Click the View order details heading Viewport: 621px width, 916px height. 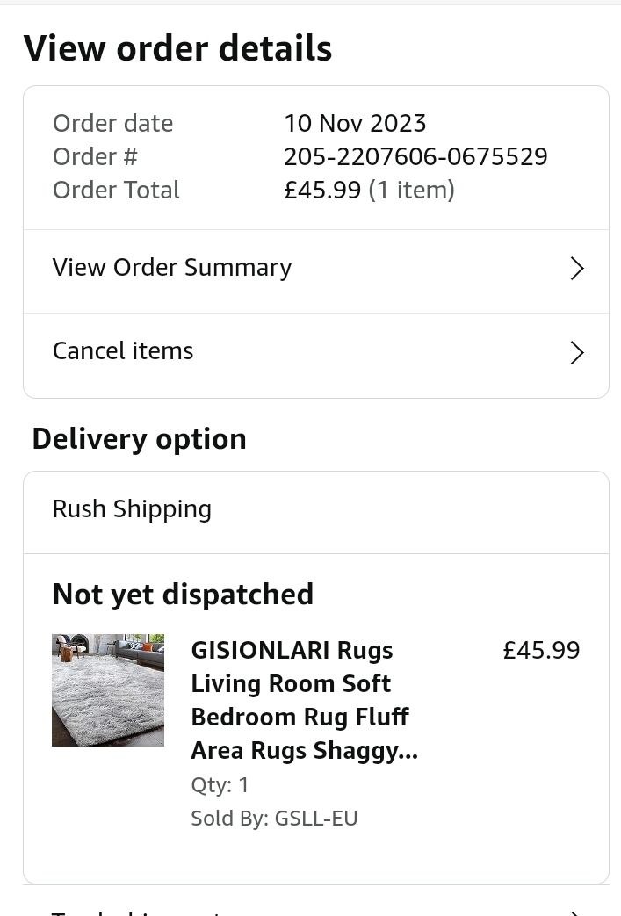point(177,49)
